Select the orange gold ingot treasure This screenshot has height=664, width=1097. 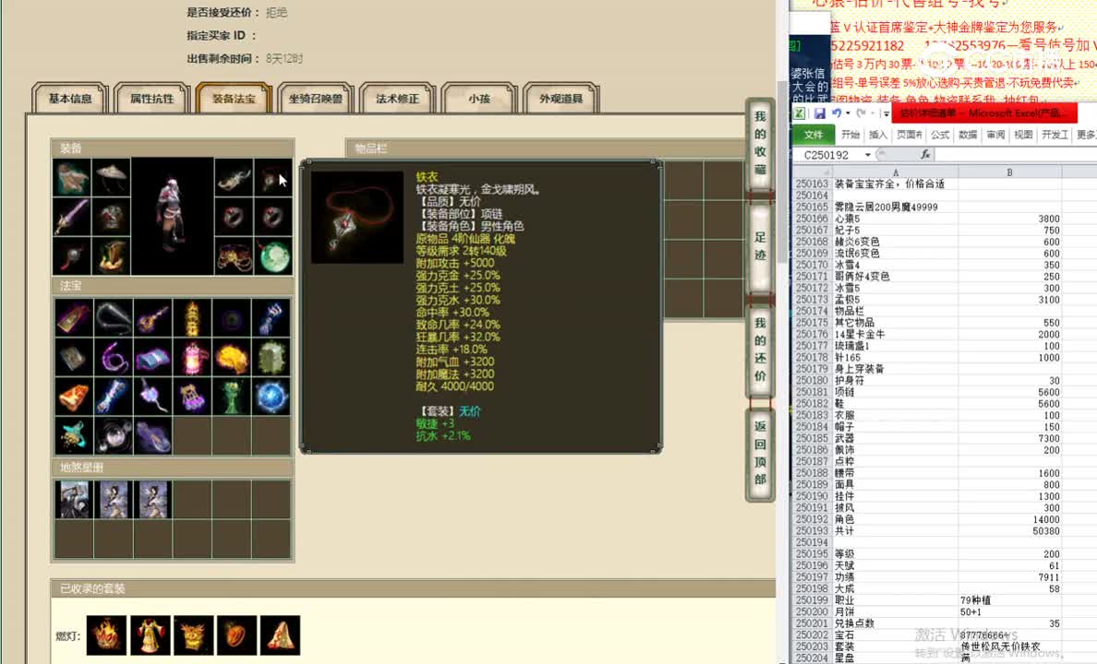(74, 397)
